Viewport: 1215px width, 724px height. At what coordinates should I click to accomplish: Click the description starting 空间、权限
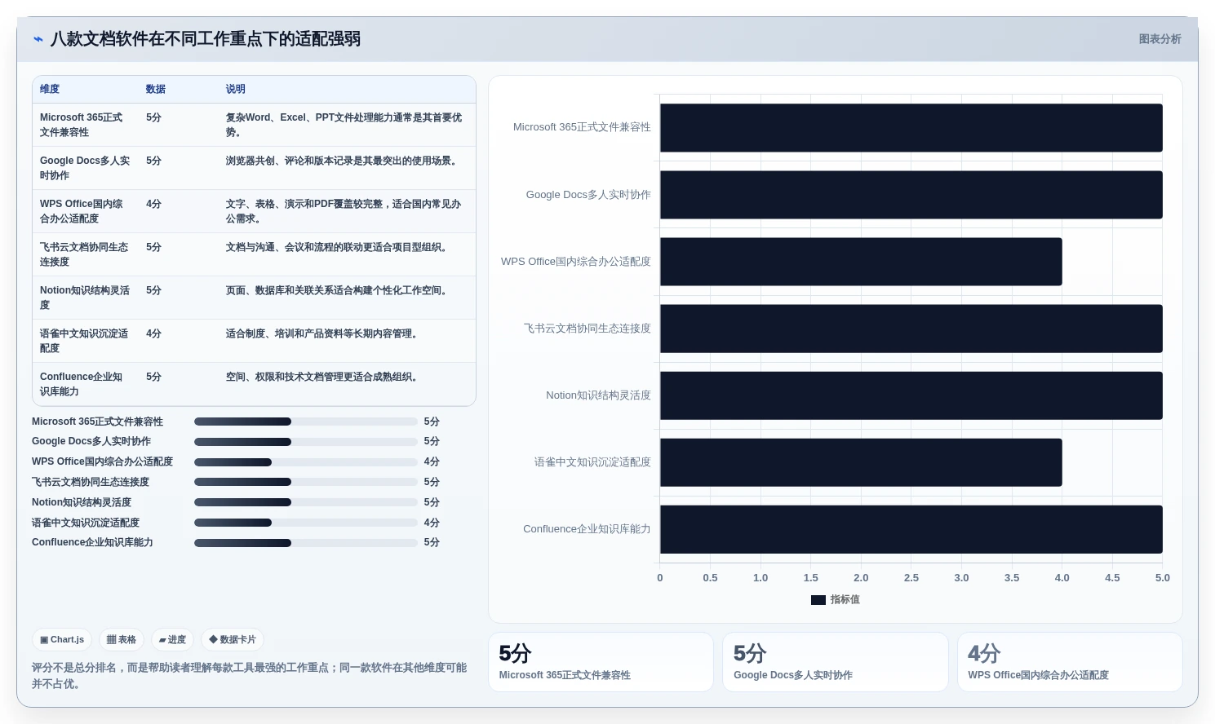pos(324,377)
